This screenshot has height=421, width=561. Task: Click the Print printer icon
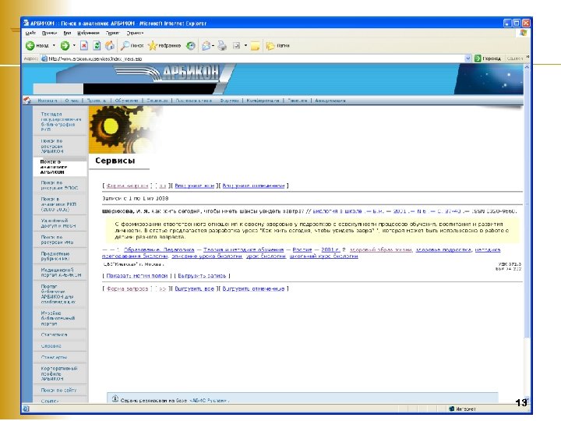[222, 45]
